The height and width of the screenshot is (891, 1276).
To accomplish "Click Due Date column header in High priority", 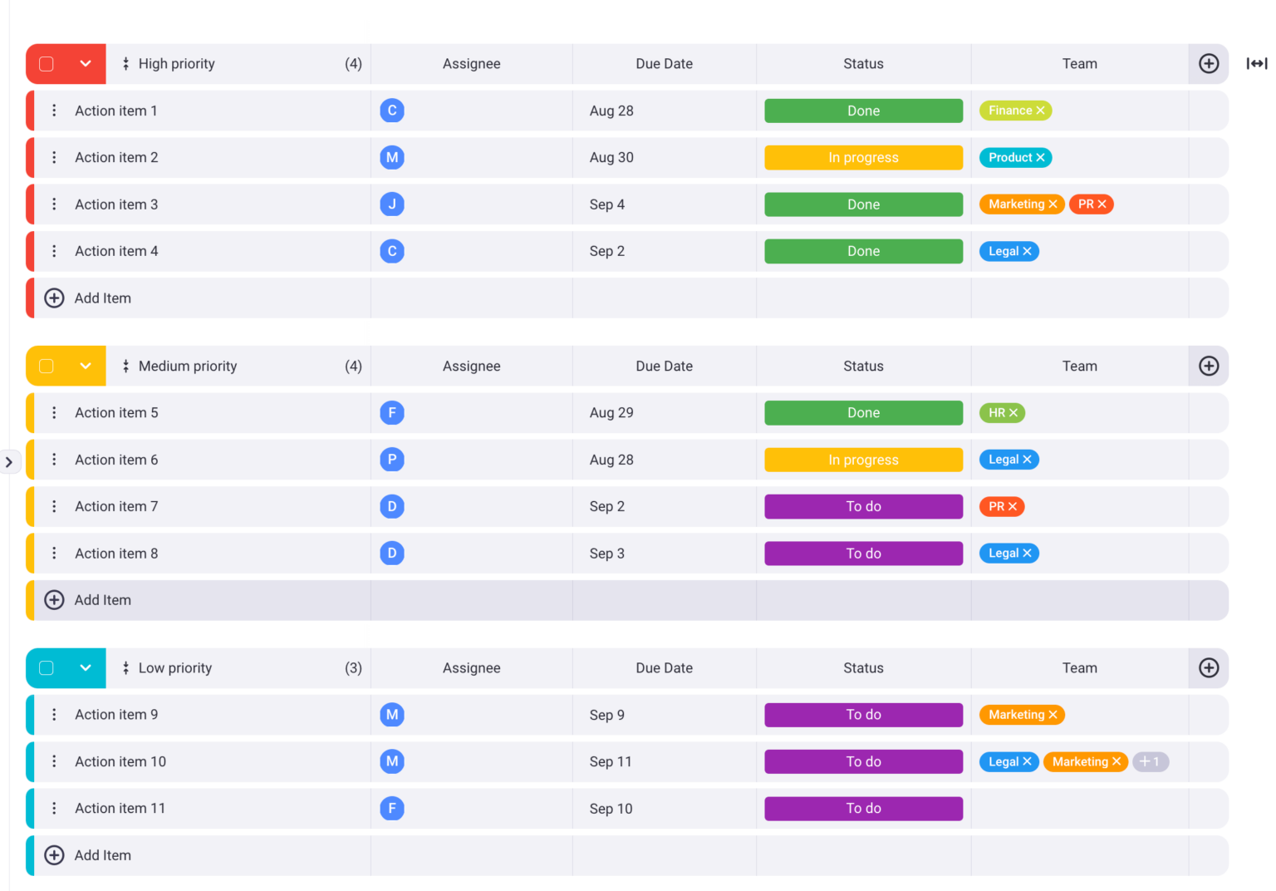I will 664,64.
